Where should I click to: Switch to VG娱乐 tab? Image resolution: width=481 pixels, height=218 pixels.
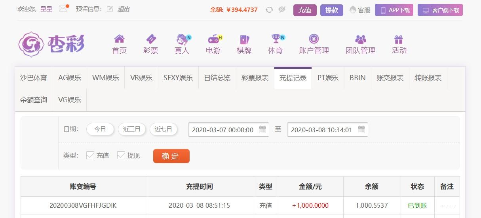tap(70, 100)
